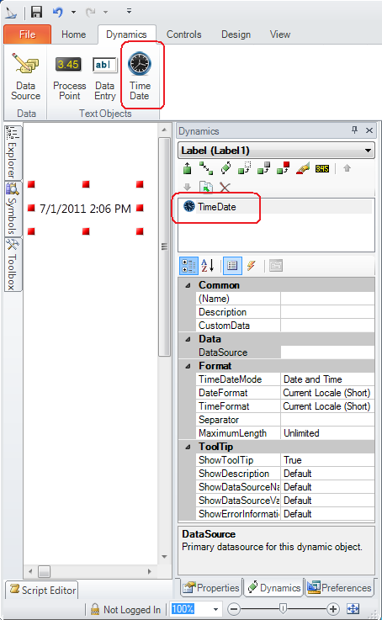
Task: Move dynamic up with grey up arrow
Action: point(347,168)
